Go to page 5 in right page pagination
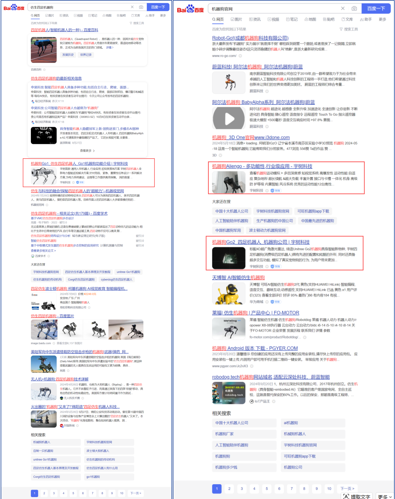 point(267,489)
